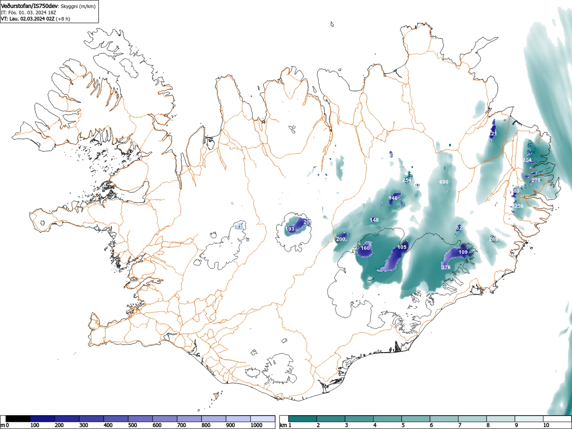The width and height of the screenshot is (572, 429).
Task: Select the 105 label on the map
Action: [x=402, y=247]
